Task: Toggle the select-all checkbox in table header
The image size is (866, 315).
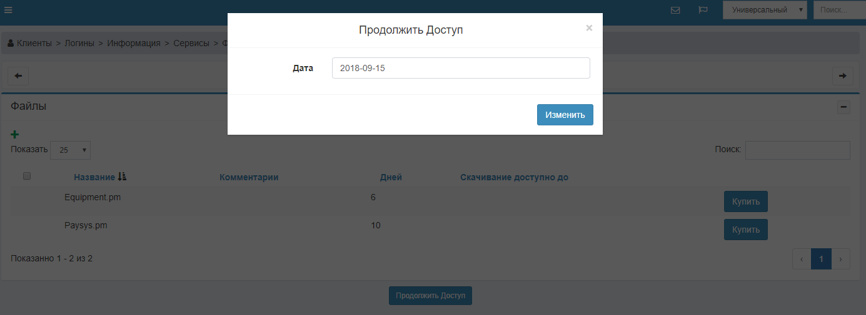Action: coord(27,177)
